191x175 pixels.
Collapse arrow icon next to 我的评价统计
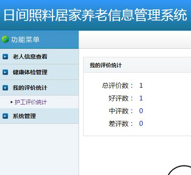pyautogui.click(x=5, y=88)
